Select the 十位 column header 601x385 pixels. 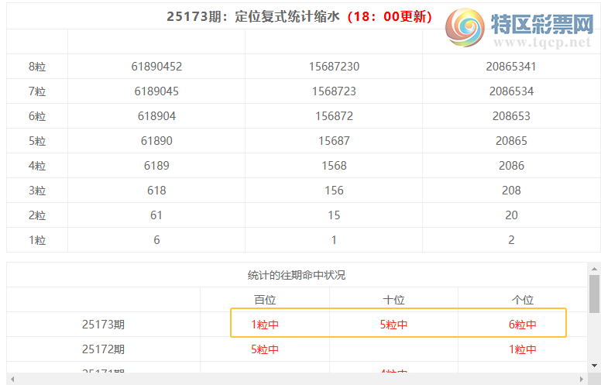point(393,300)
